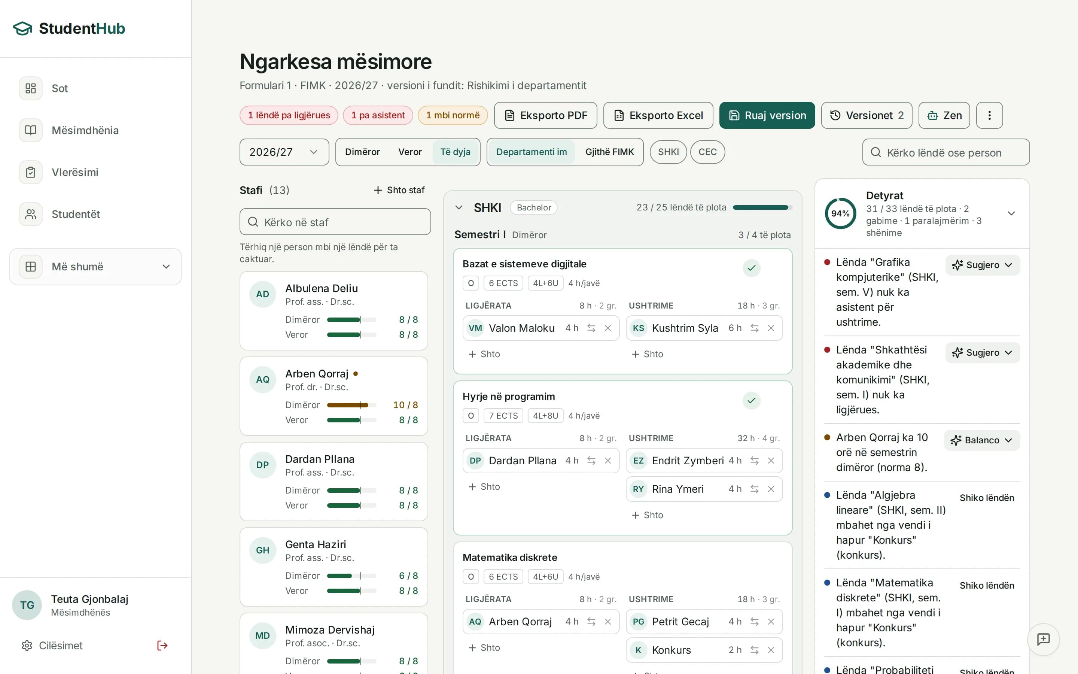Click SHKI lëndë të plota progress bar

click(x=762, y=207)
